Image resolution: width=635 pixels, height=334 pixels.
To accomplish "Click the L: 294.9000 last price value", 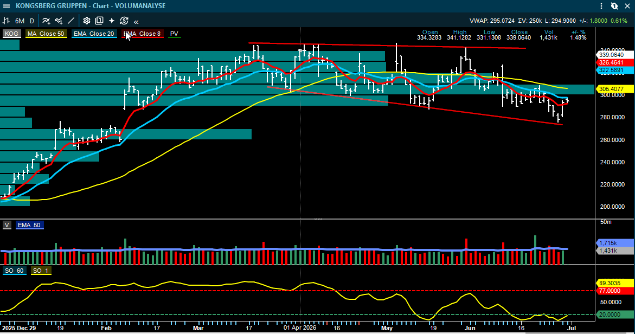I will point(560,21).
